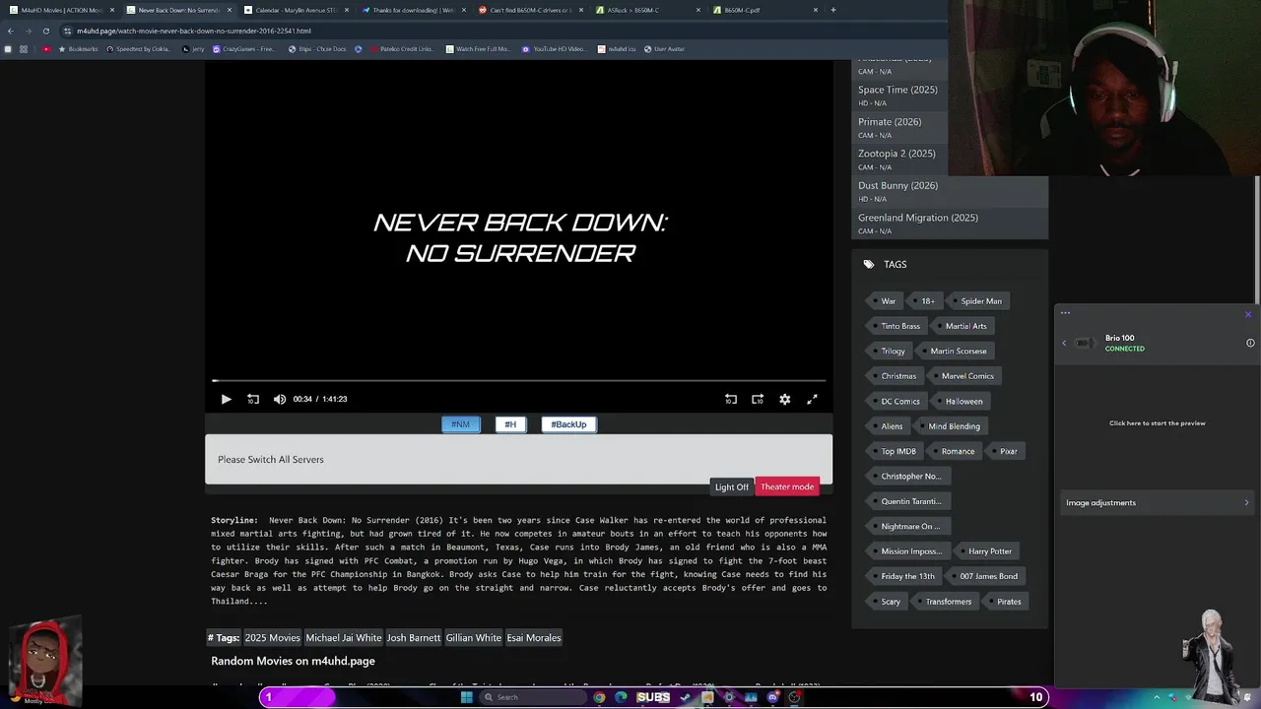Open the Blips - Chase Docs bookmark

[317, 49]
